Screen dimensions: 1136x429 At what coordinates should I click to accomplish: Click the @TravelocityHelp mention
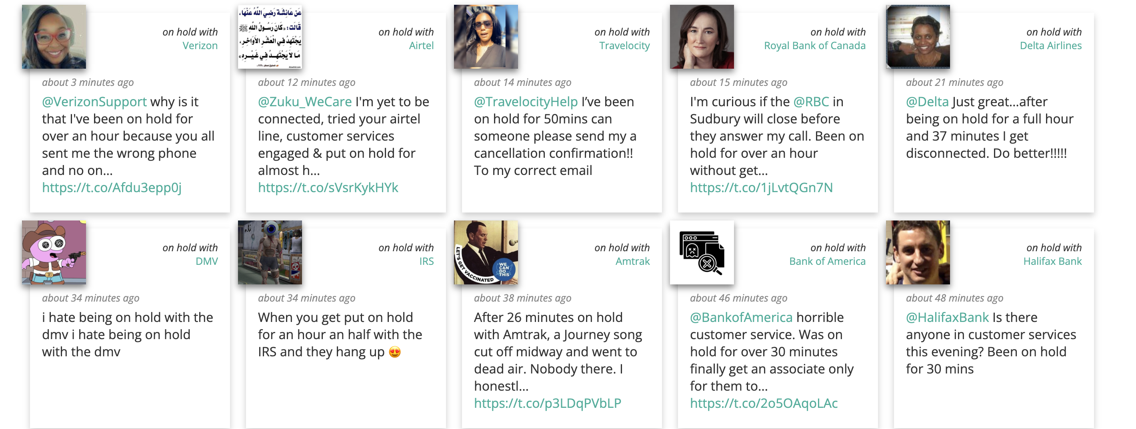click(x=525, y=101)
